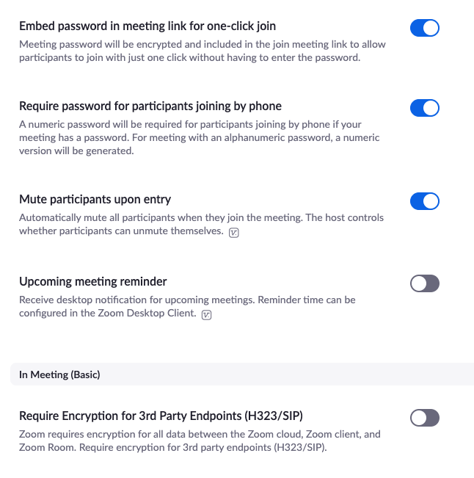Click 'Embed password in meeting link' heading
The height and width of the screenshot is (478, 474).
tap(147, 26)
